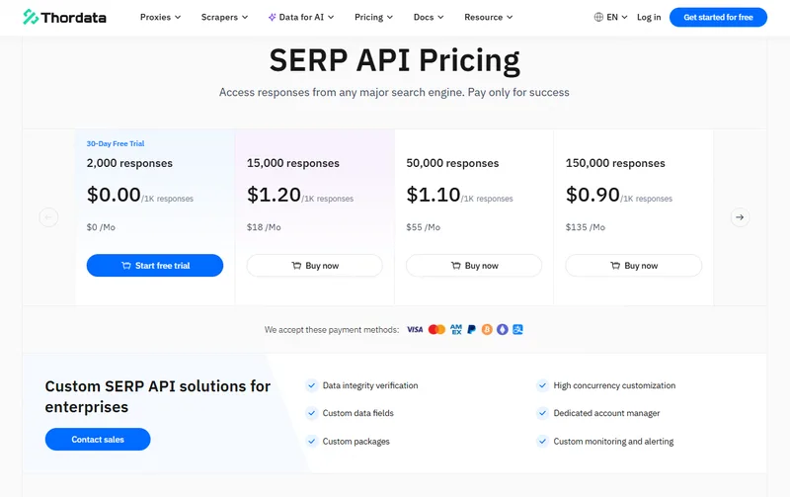
Task: Click the 2,000 responses plan title
Action: tap(129, 163)
